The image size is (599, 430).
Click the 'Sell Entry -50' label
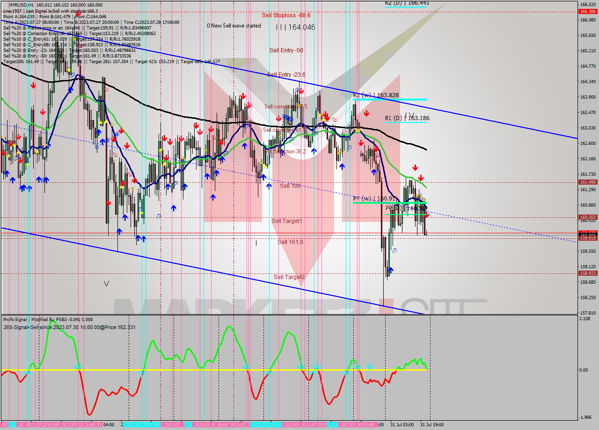(x=286, y=50)
